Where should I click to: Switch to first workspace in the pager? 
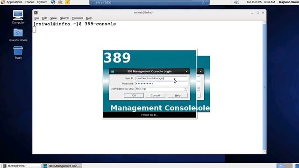click(280, 166)
